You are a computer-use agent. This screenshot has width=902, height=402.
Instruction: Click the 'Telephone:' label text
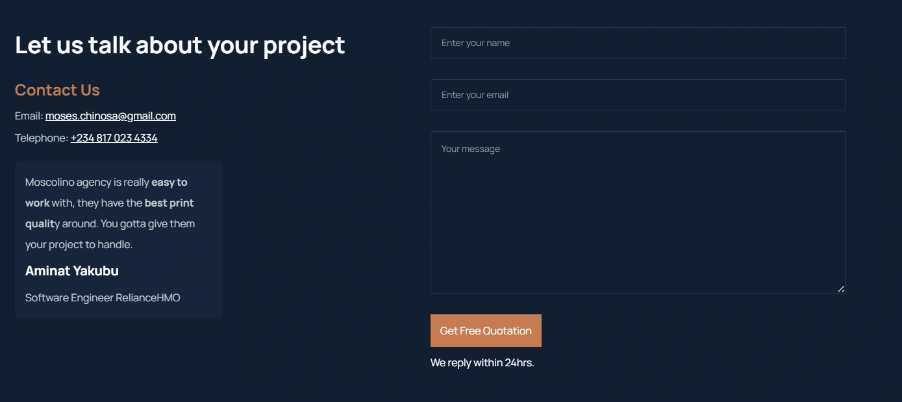pyautogui.click(x=41, y=138)
